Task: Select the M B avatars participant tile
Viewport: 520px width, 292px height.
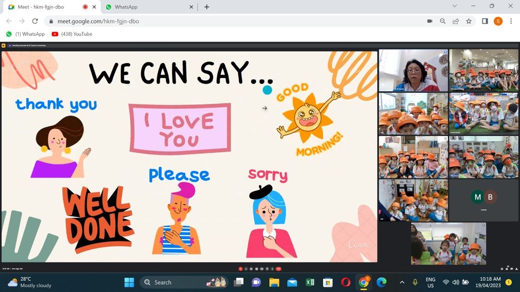Action: (483, 200)
